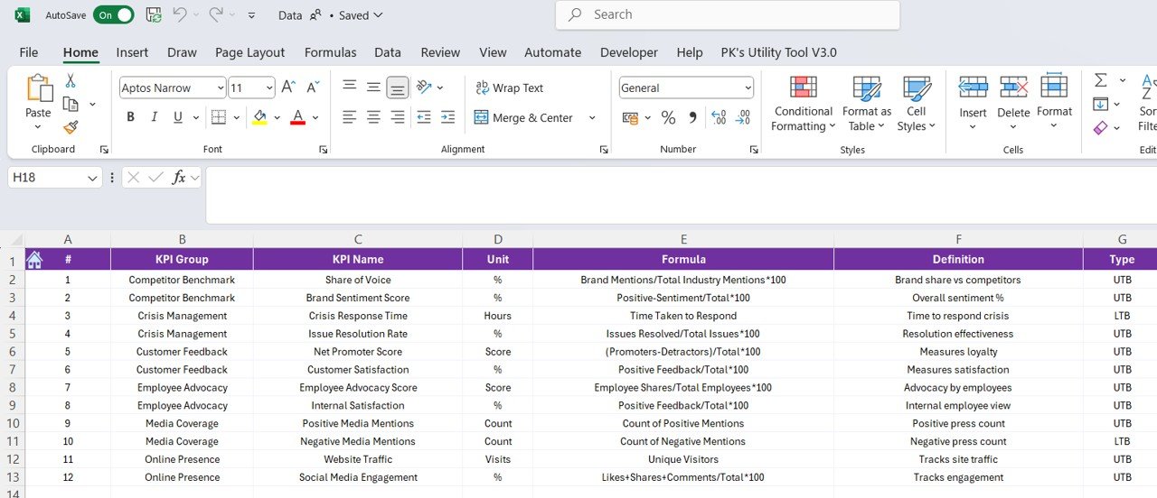Switch to the Page Layout tab
This screenshot has width=1157, height=498.
point(249,52)
